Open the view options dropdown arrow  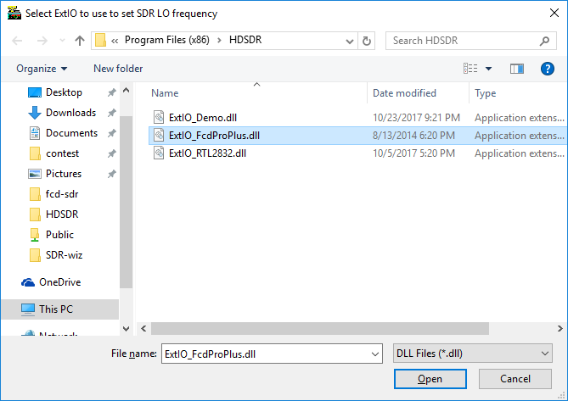488,69
